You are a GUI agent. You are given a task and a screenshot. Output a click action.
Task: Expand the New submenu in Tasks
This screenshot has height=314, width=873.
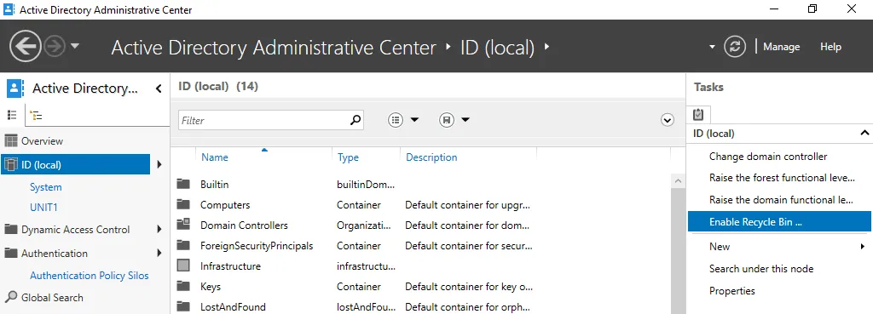pyautogui.click(x=863, y=246)
